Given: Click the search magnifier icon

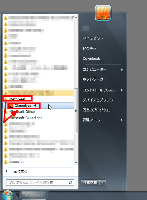Looking at the screenshot, I should tap(70, 182).
